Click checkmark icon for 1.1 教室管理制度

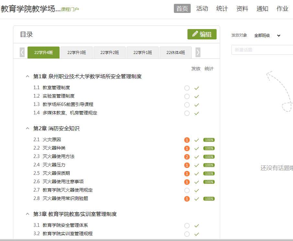(197, 88)
